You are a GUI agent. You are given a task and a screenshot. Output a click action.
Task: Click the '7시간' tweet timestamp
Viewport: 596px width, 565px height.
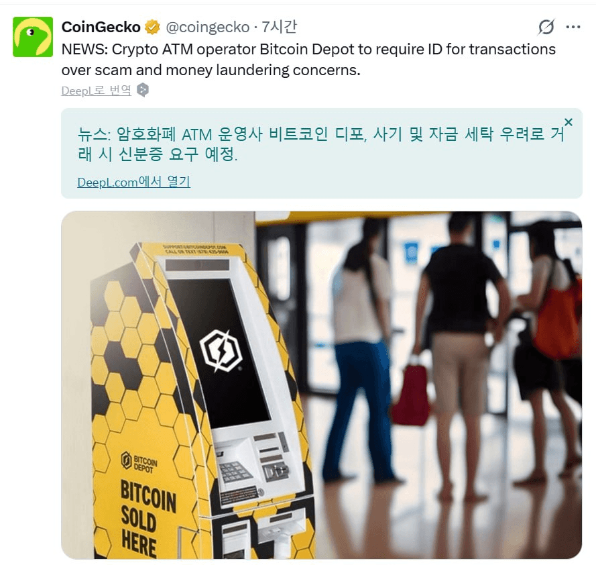pyautogui.click(x=279, y=27)
